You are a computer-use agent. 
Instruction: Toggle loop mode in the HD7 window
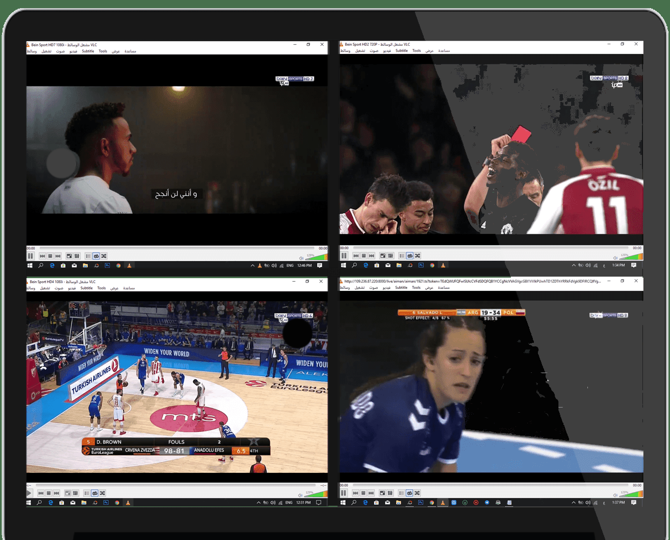[x=96, y=256]
